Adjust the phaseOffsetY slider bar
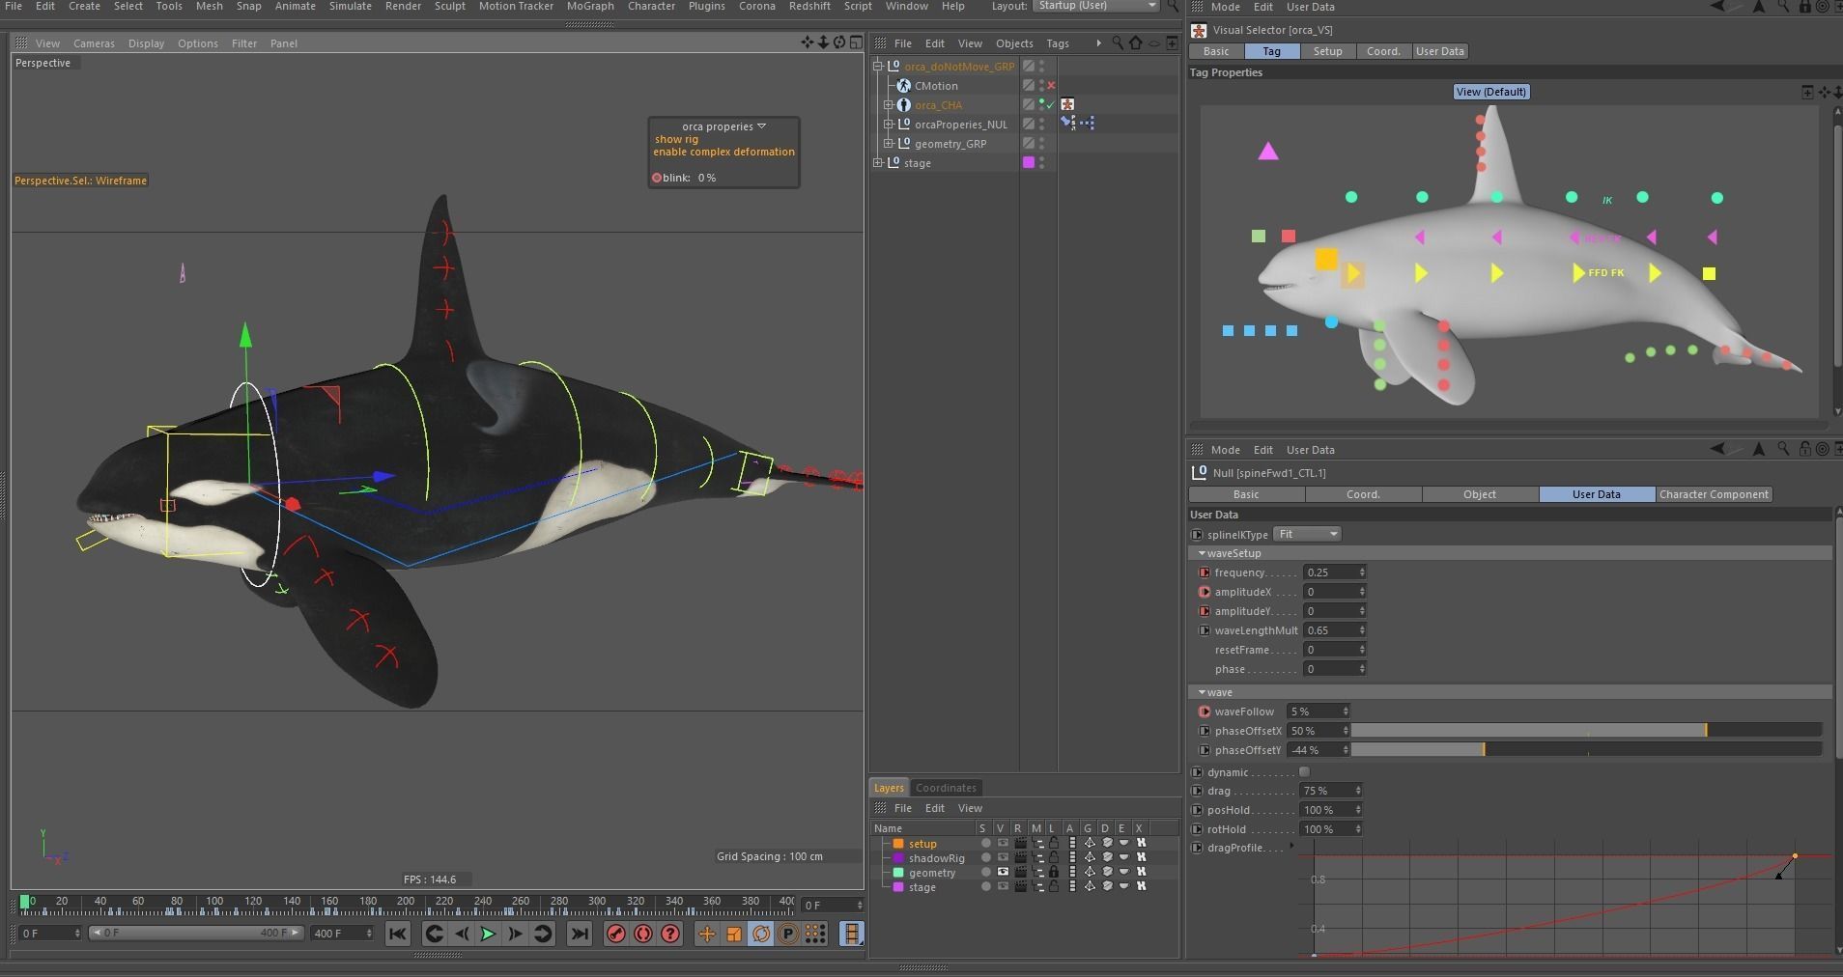 tap(1587, 750)
